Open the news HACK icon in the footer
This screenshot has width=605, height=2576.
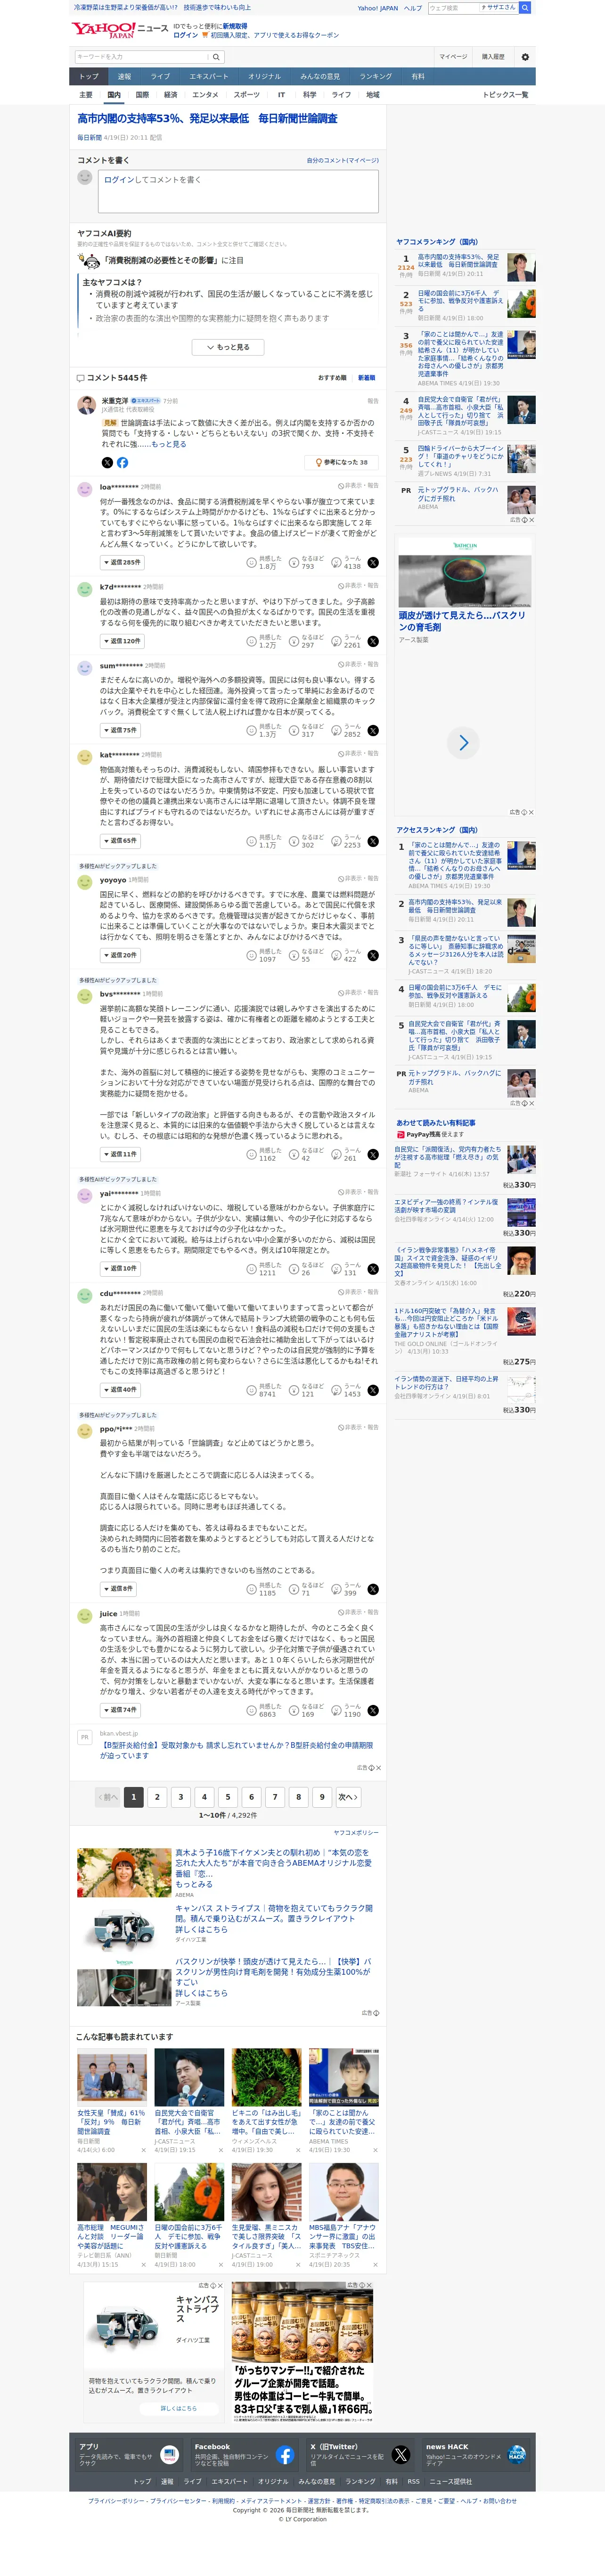pos(516,2455)
